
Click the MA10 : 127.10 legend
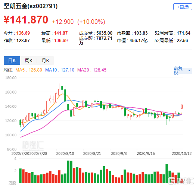pyautogui.click(x=60, y=70)
